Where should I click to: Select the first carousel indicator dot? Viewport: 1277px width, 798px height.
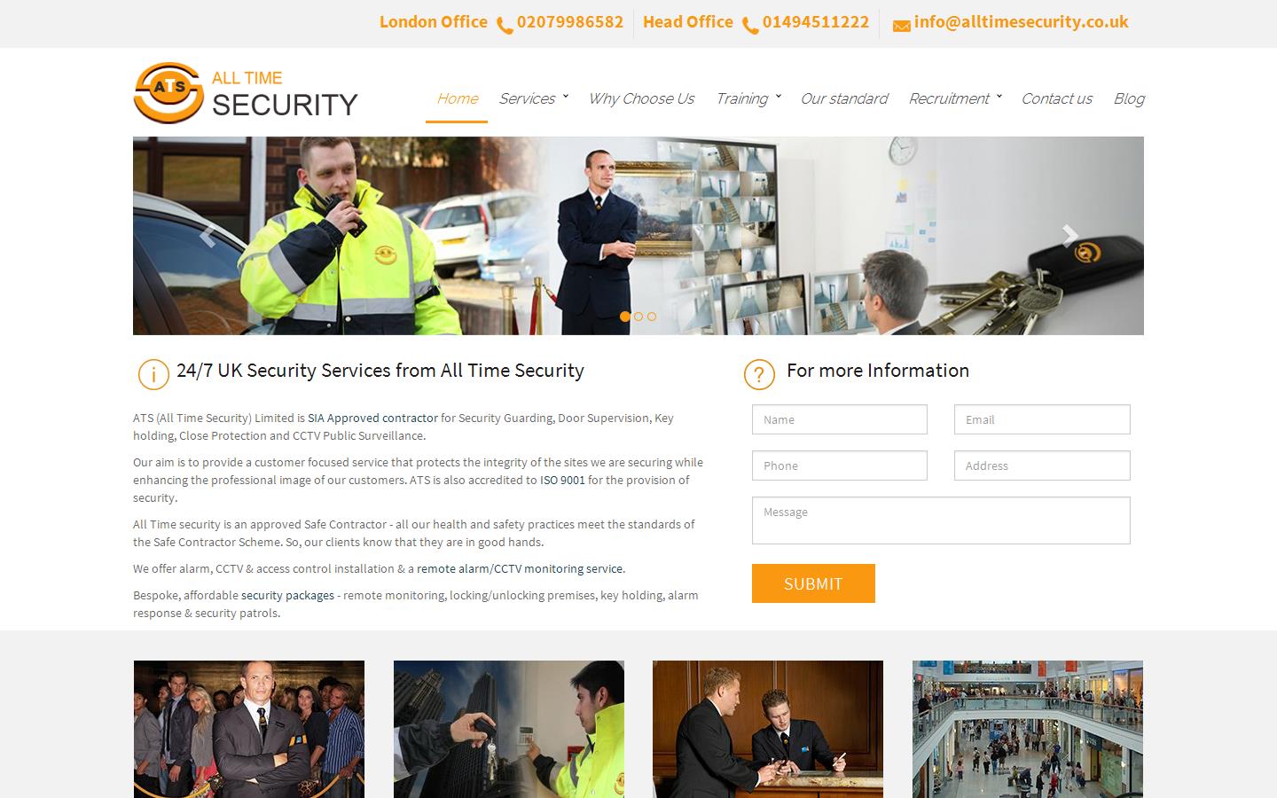pos(625,317)
